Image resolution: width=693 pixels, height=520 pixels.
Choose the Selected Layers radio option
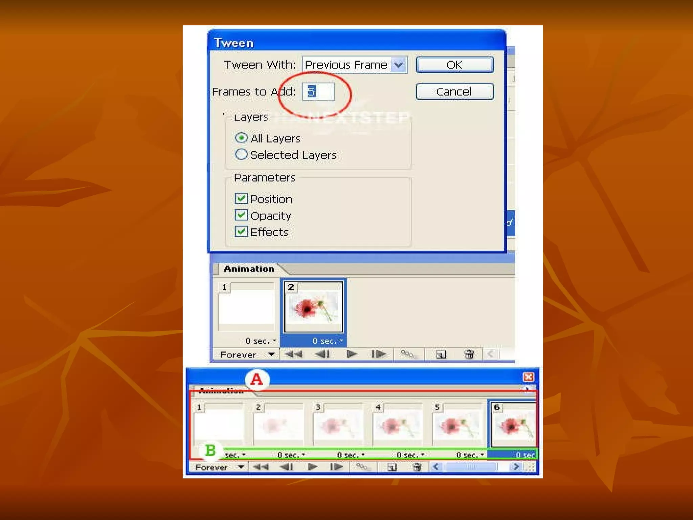(x=241, y=154)
